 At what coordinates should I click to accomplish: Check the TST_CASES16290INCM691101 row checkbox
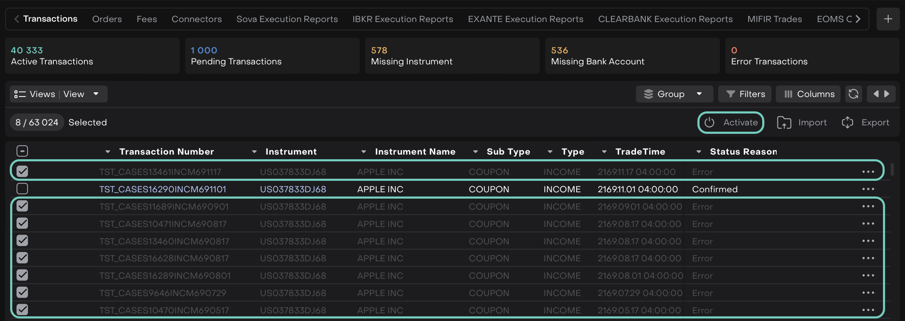(22, 189)
